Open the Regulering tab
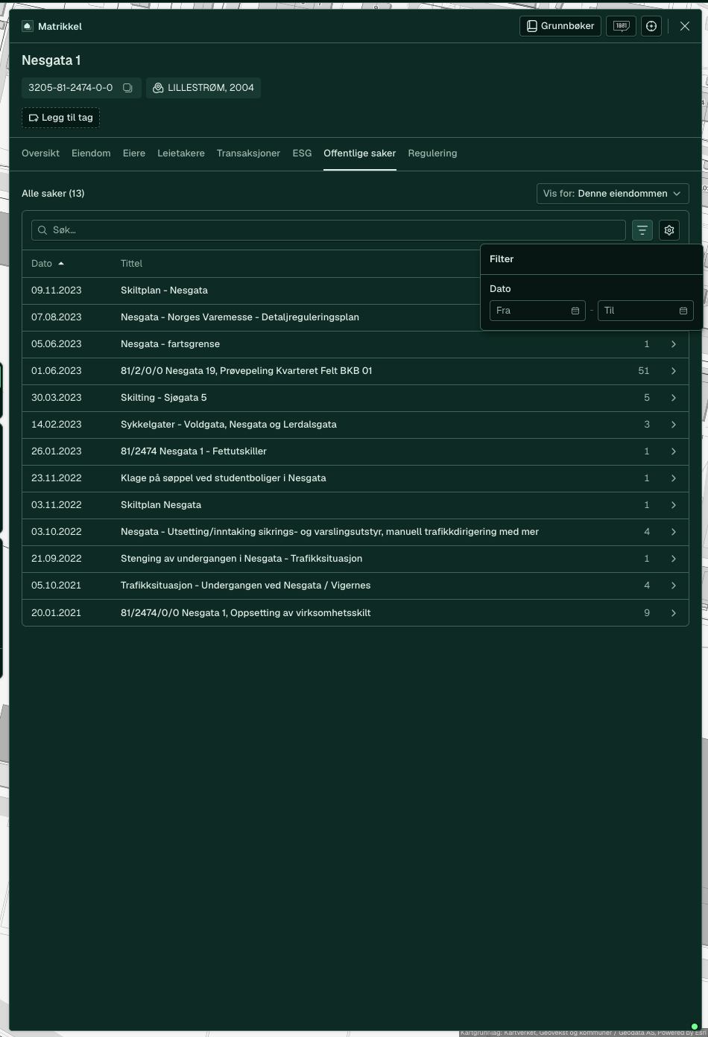Image resolution: width=708 pixels, height=1037 pixels. tap(432, 153)
